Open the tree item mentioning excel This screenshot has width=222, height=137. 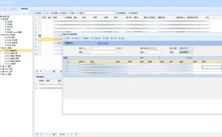(x=14, y=32)
